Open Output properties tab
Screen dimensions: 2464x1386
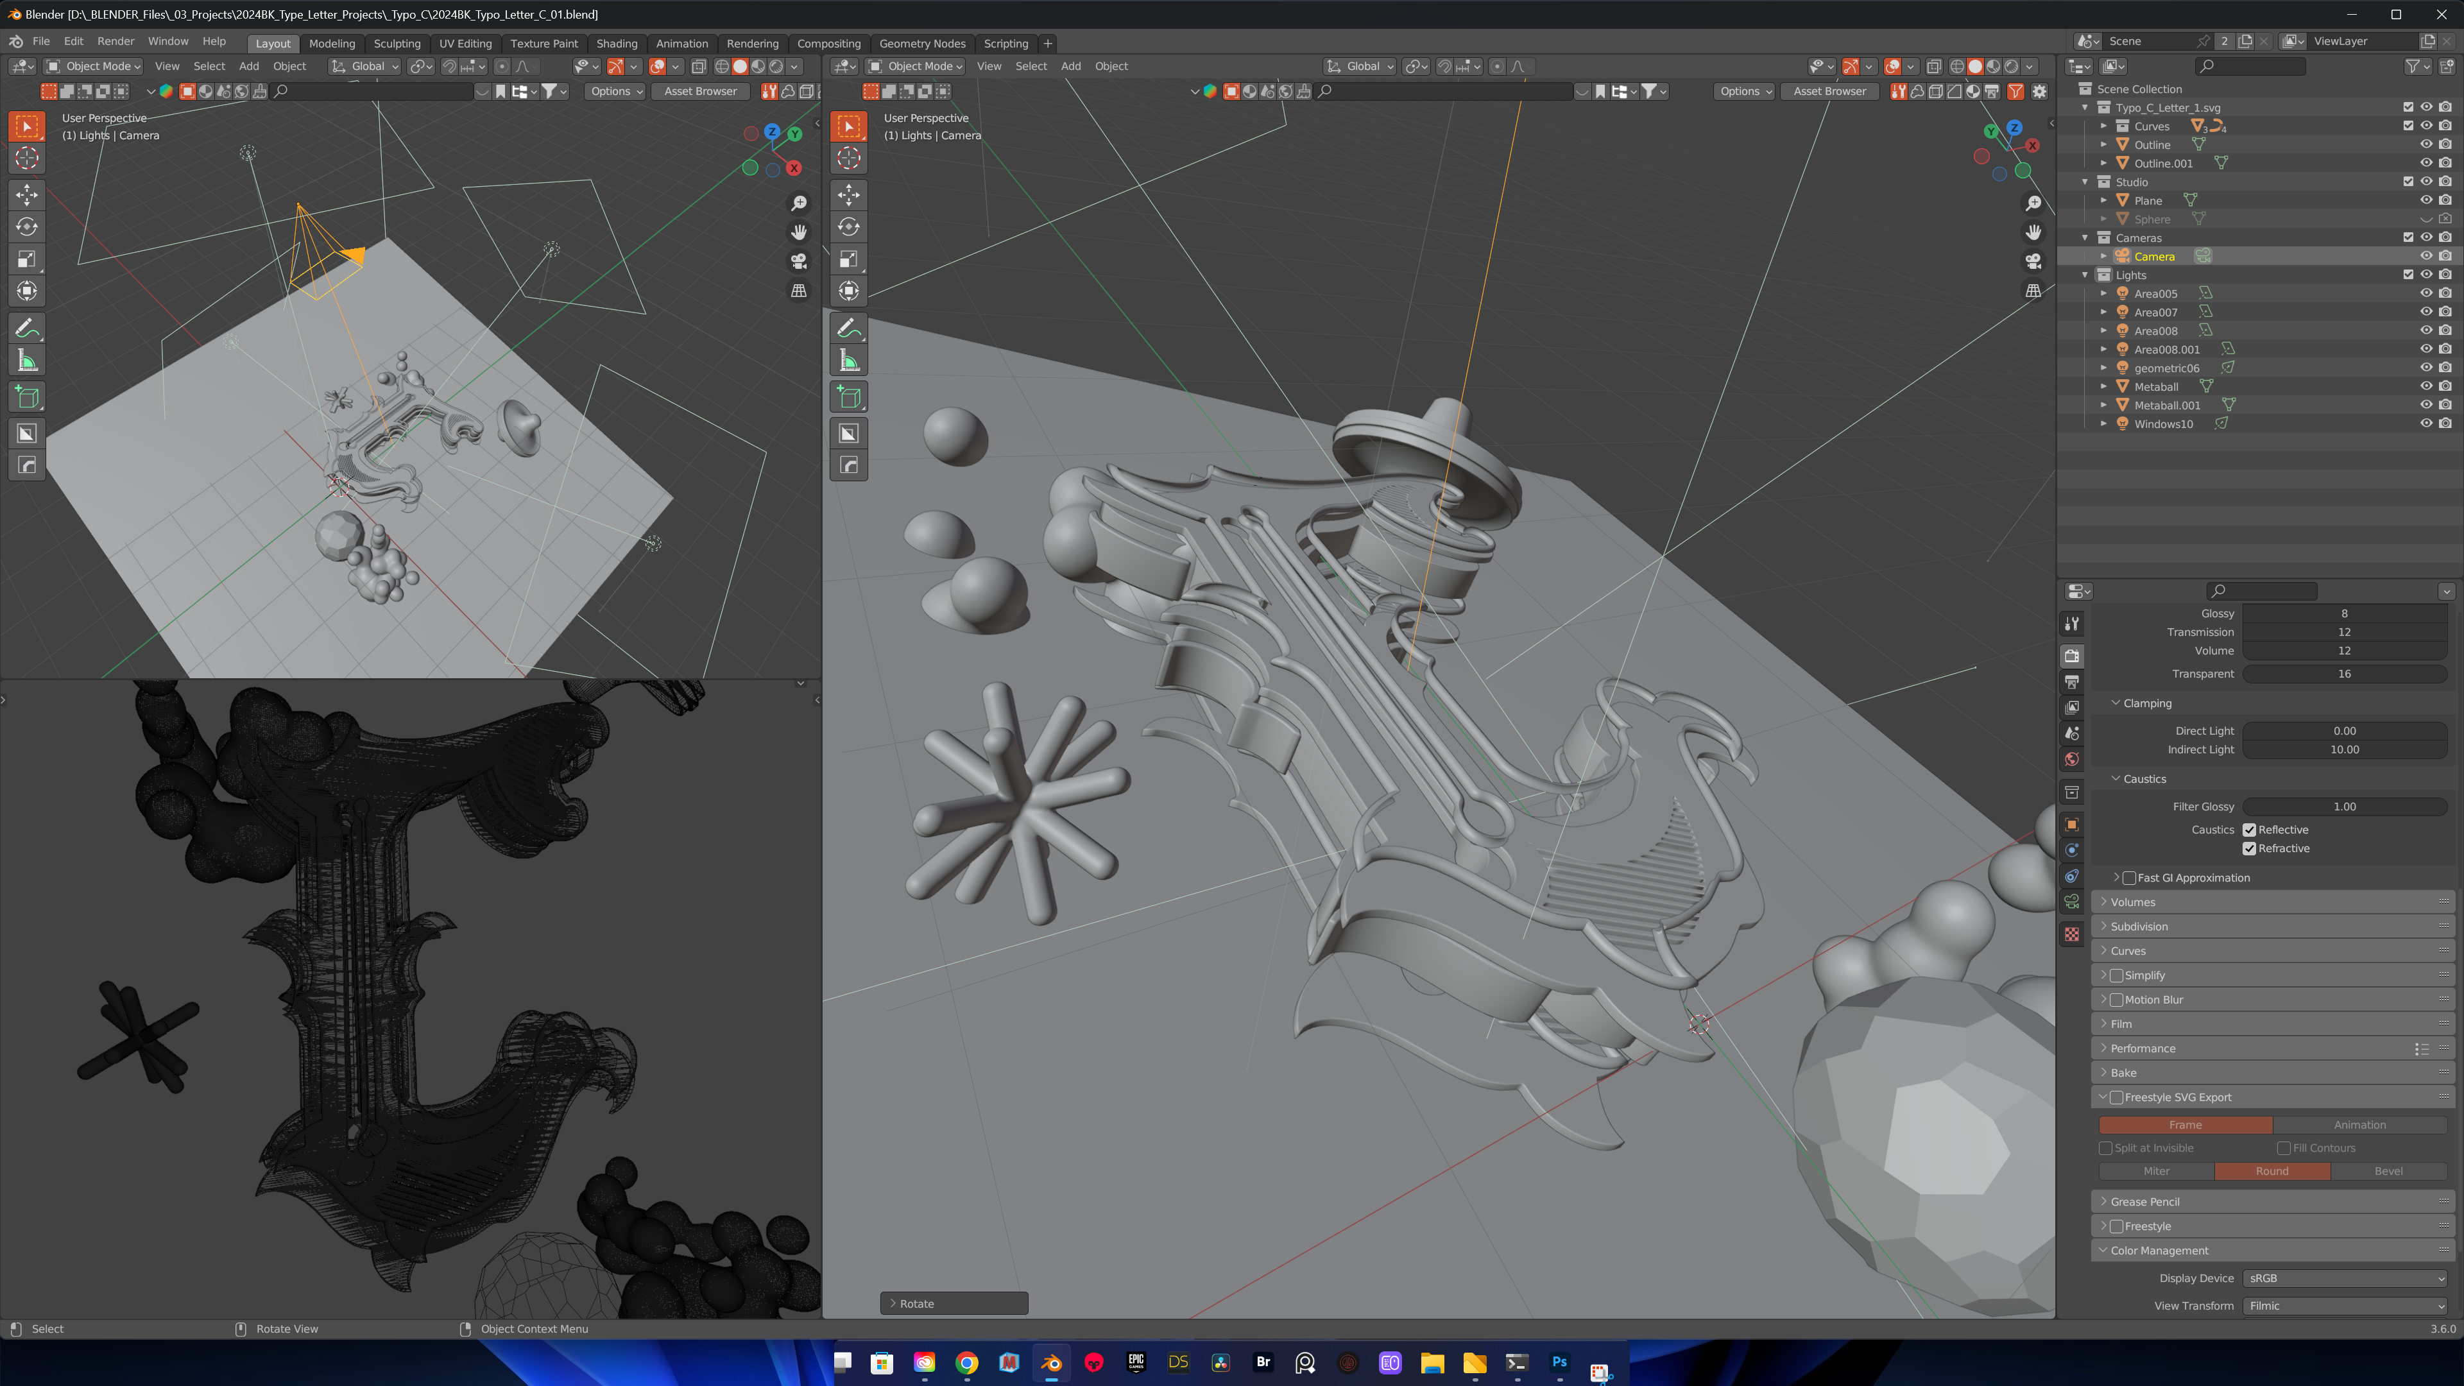point(2072,682)
